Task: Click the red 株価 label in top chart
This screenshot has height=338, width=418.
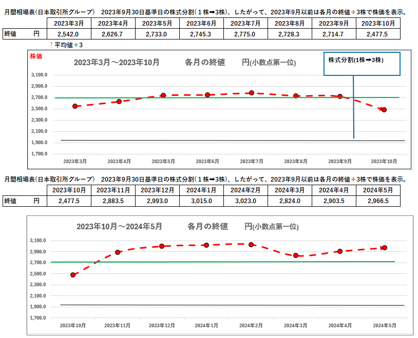Action: 36,56
